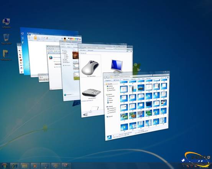212x169 pixels.
Task: Select the yellow folder desktop icon
Action: (6, 55)
